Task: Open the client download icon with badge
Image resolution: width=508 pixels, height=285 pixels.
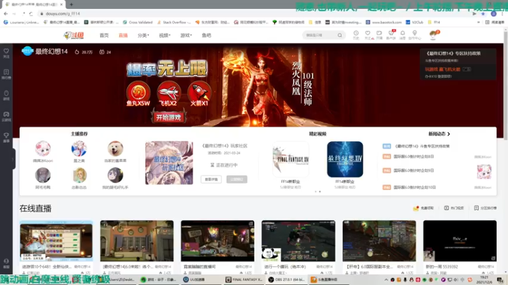Action: click(x=391, y=35)
